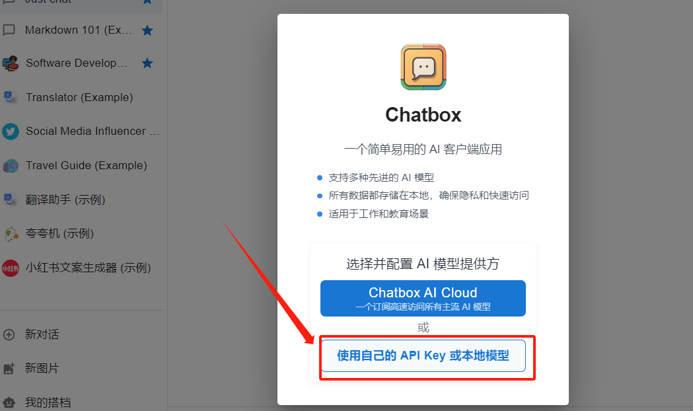The width and height of the screenshot is (693, 411).
Task: Click the Twitter bird avatar icon
Action: pos(11,131)
